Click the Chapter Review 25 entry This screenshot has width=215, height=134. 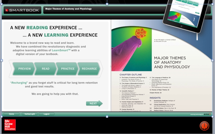pos(156,93)
